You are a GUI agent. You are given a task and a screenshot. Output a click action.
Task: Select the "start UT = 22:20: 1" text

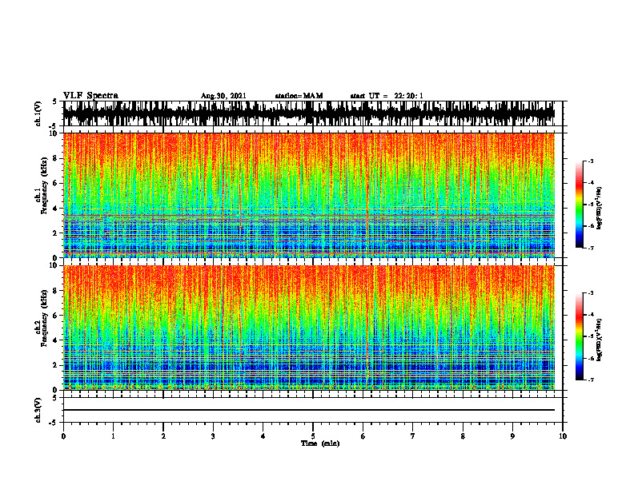tap(387, 96)
